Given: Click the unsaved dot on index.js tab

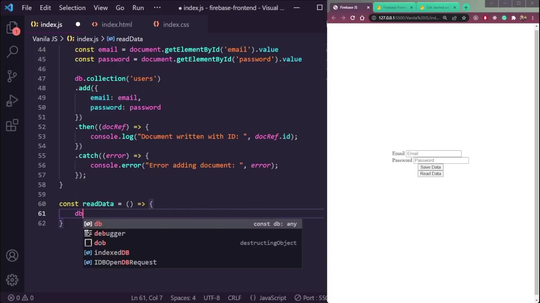Looking at the screenshot, I should (78, 24).
